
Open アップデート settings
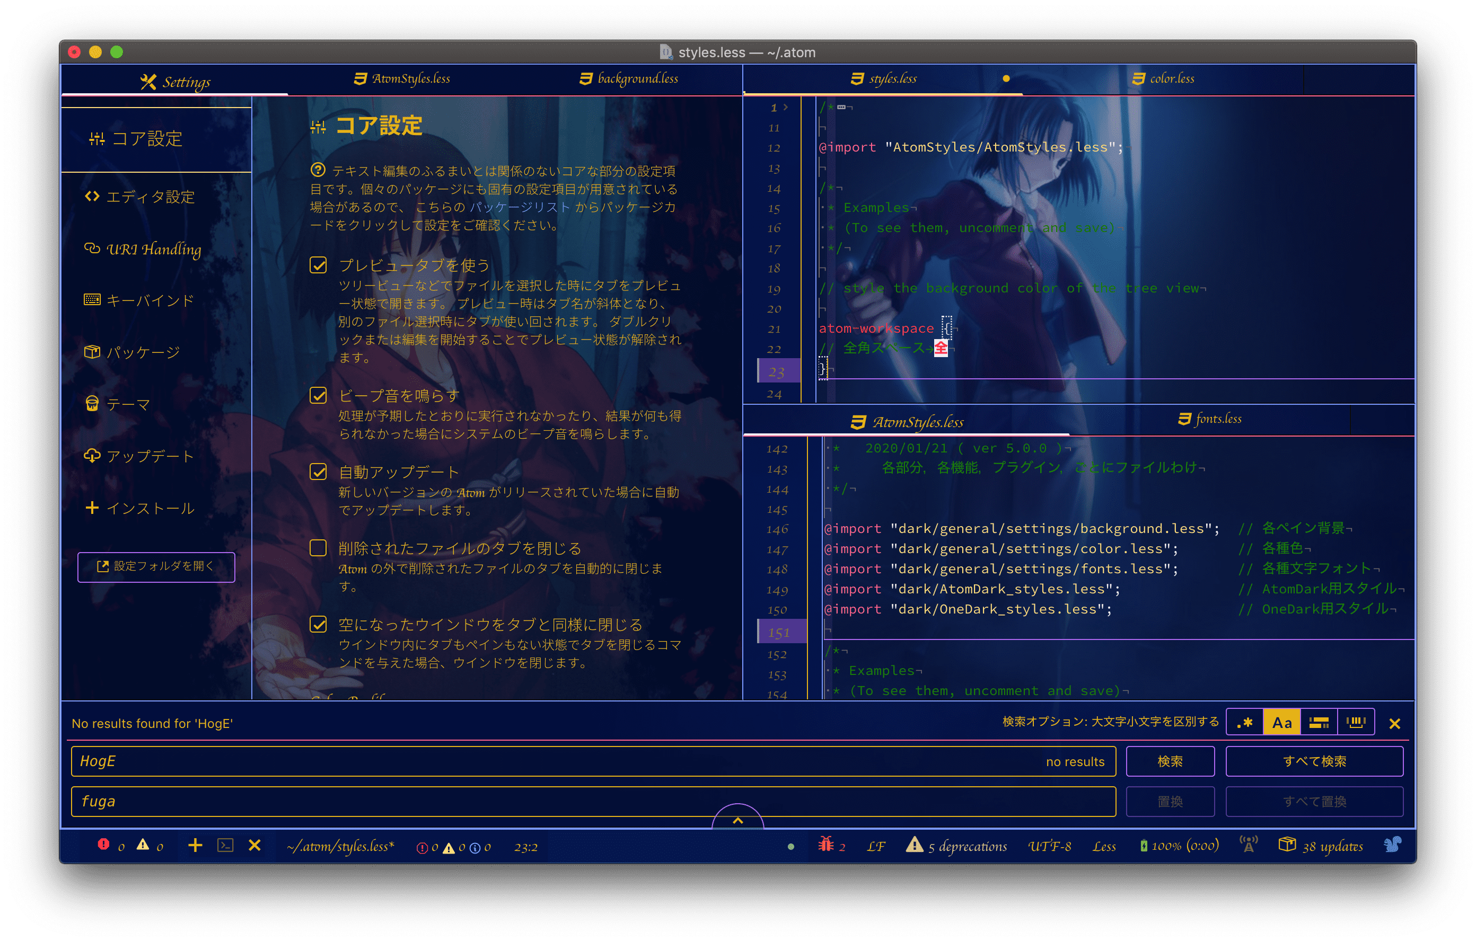point(139,457)
